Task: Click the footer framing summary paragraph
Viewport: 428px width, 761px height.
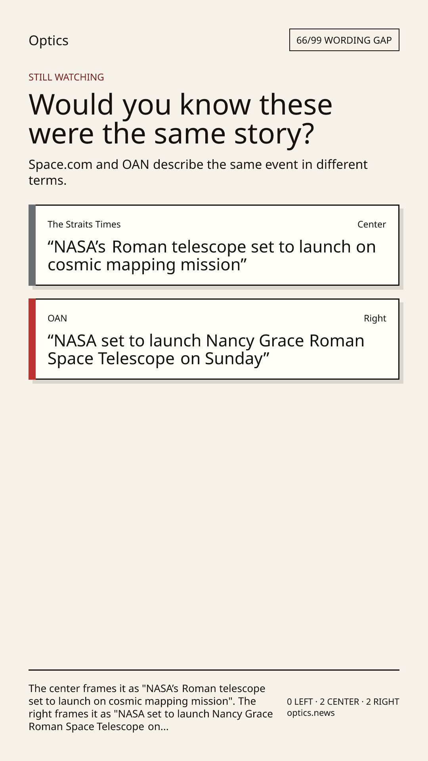Action: tap(151, 707)
